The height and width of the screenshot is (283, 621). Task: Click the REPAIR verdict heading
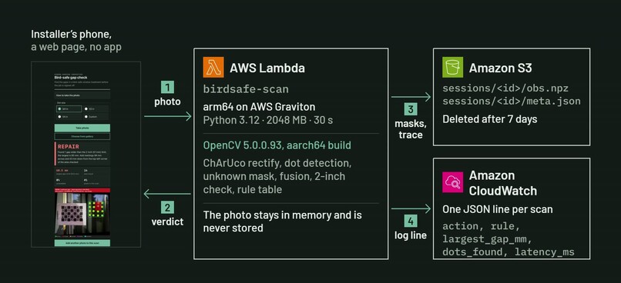(x=69, y=147)
